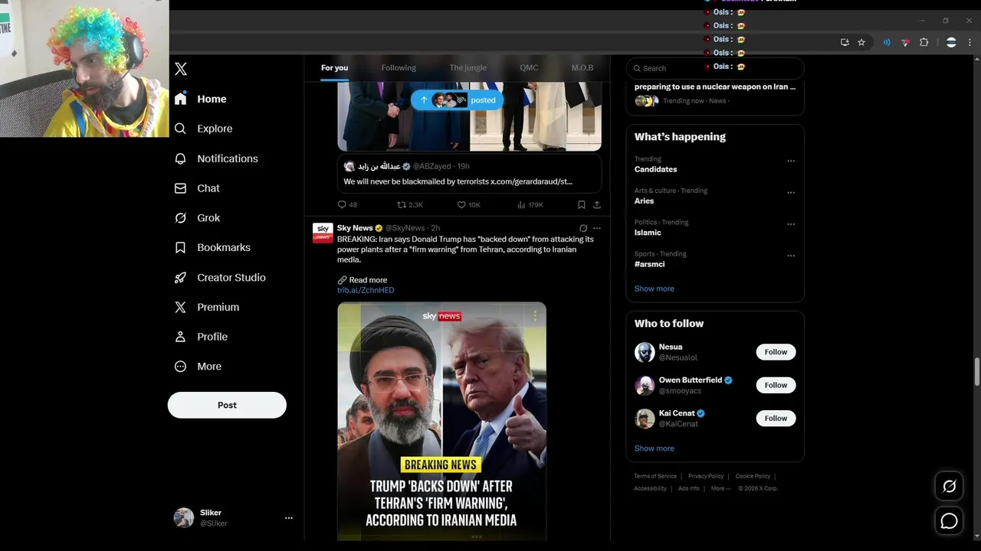The image size is (981, 551).
Task: Open browser Extensions puzzle icon
Action: [924, 43]
